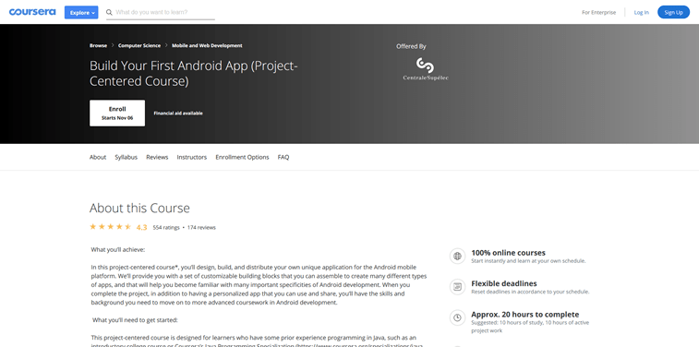Screen dimensions: 699x347
Task: Go to the Browse breadcrumb
Action: point(98,45)
